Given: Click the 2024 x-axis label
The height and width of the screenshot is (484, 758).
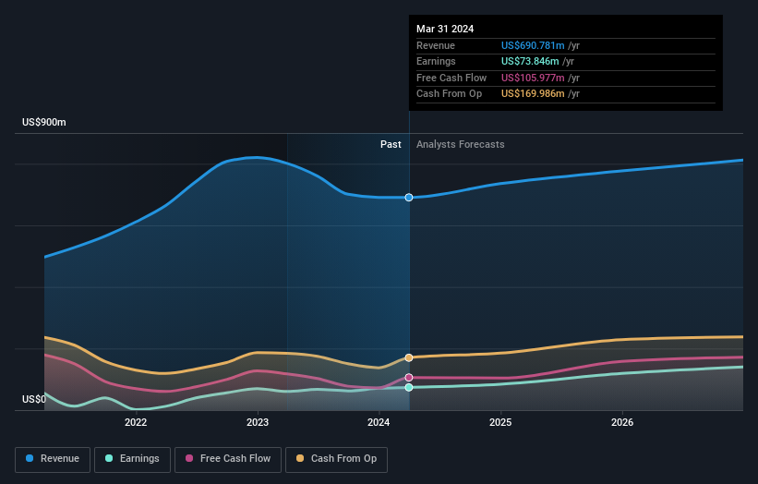Looking at the screenshot, I should tap(379, 423).
